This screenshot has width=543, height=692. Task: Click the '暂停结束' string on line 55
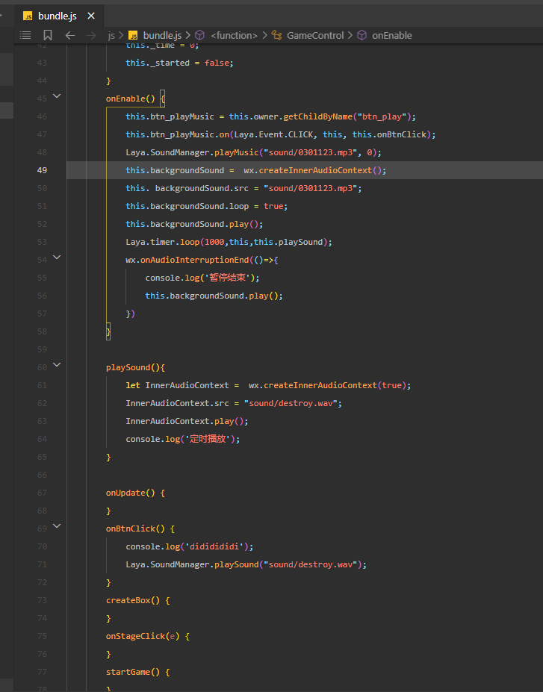227,278
